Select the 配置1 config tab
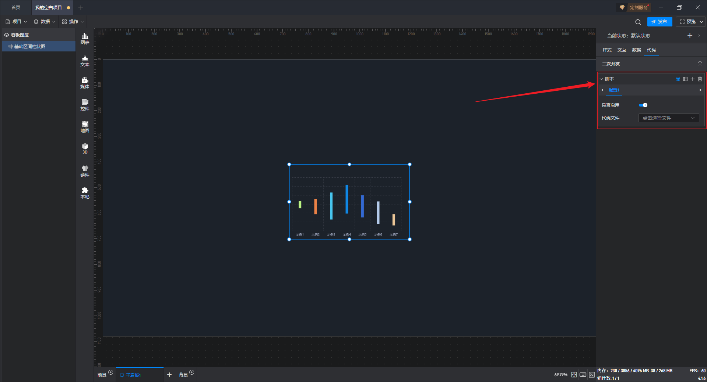 click(613, 90)
